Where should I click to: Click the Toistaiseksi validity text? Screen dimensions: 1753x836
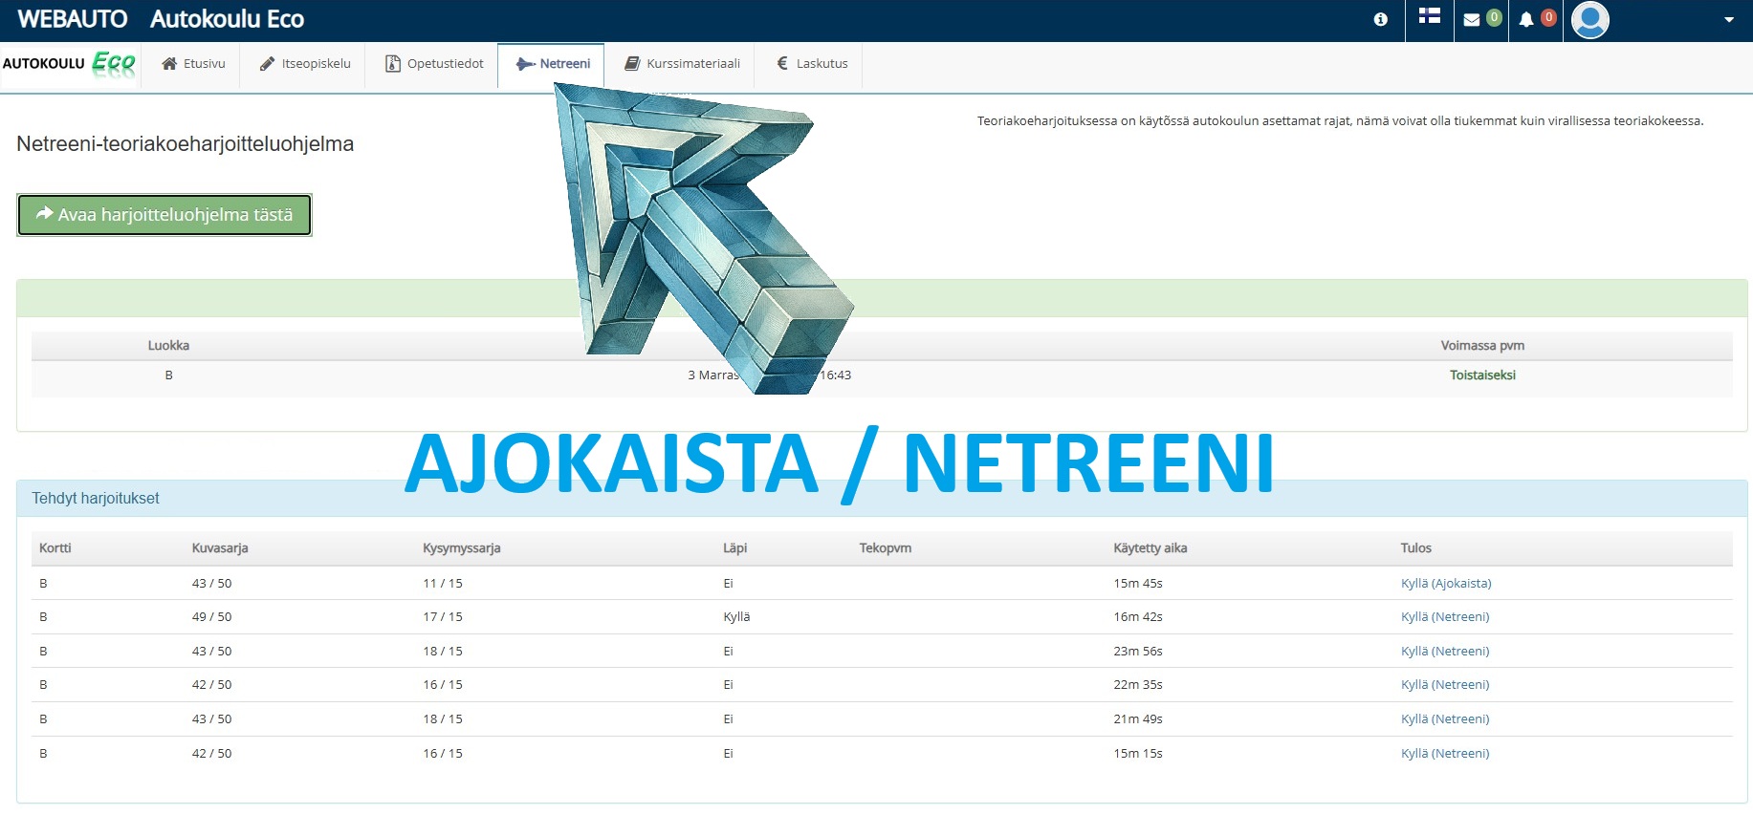pos(1481,375)
